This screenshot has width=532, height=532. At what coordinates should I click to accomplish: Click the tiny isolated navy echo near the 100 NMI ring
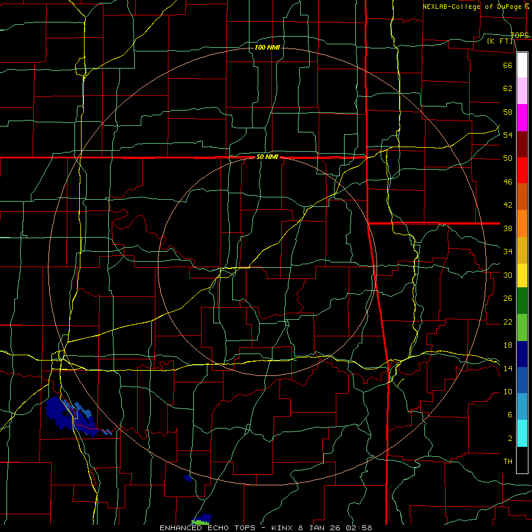pyautogui.click(x=187, y=478)
